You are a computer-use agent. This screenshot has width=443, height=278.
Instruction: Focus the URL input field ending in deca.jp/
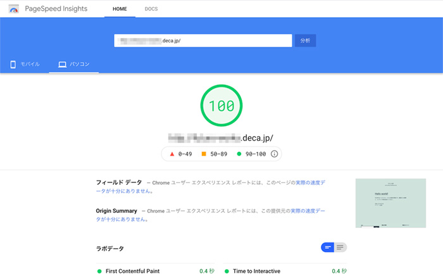coord(203,41)
